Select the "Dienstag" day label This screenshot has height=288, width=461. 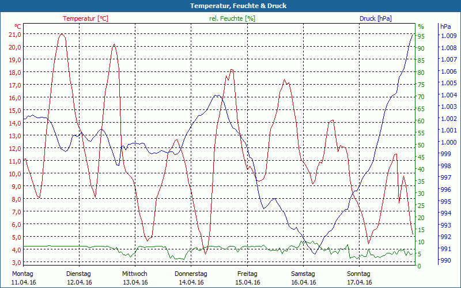click(x=78, y=274)
